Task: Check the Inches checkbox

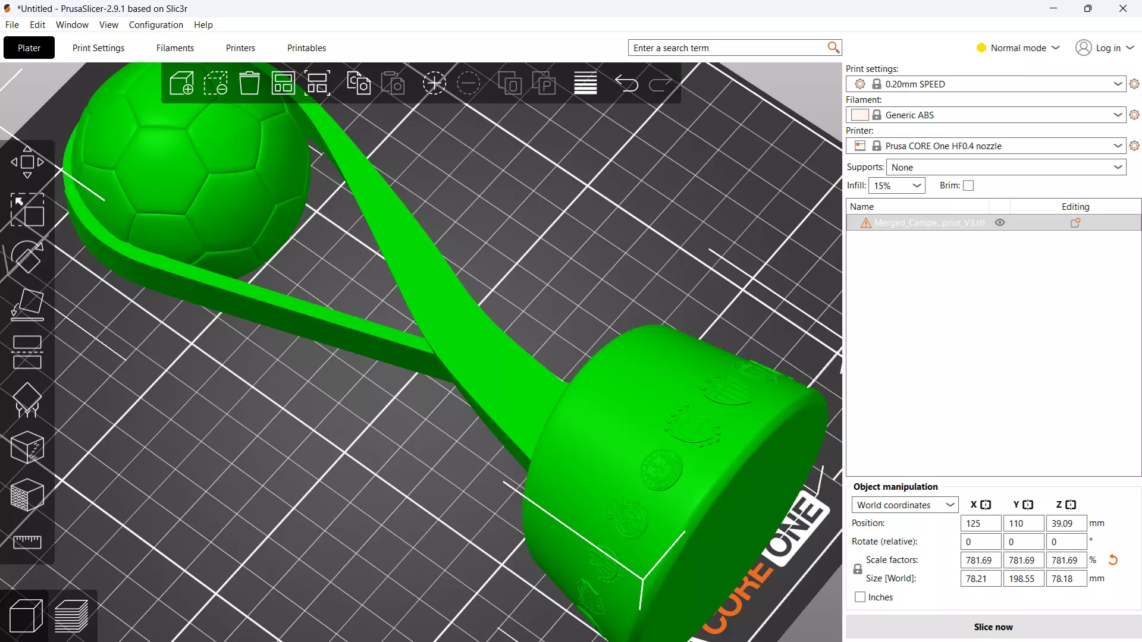Action: pos(860,597)
